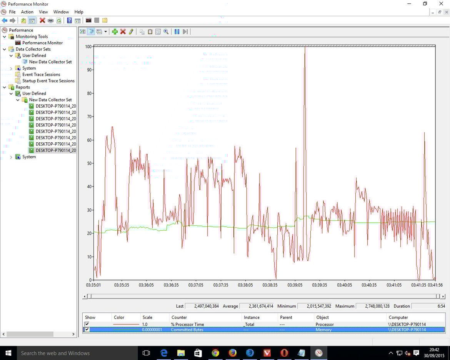Click the Back arrow in the console toolbar
This screenshot has height=360, width=450.
click(5, 20)
